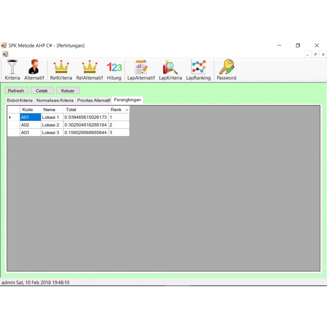
Task: Select row header of the A03 row
Action: [x=13, y=133]
